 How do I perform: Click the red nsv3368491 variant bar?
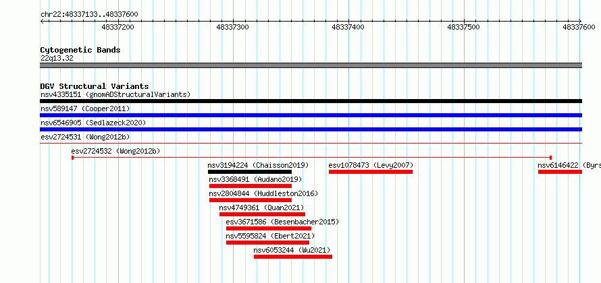point(251,186)
